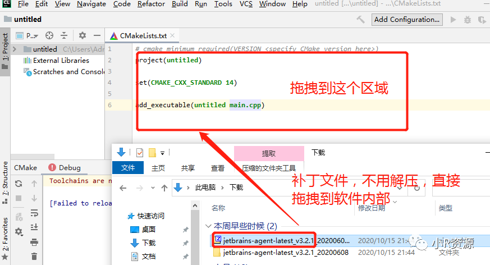
Task: Toggle soft-wrap in CMake output
Action: 34,213
